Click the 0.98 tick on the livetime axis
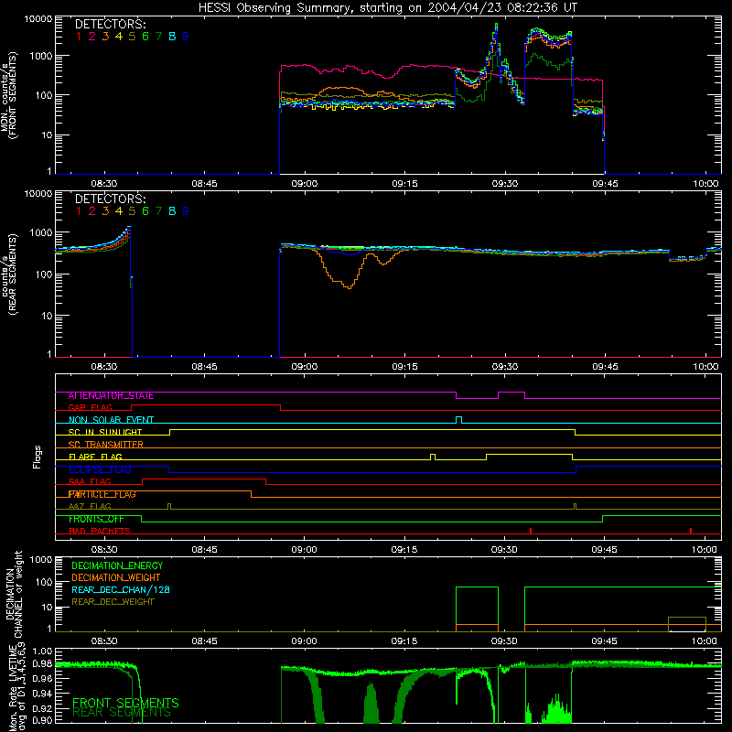Screen dimensions: 732x732 [x=42, y=664]
